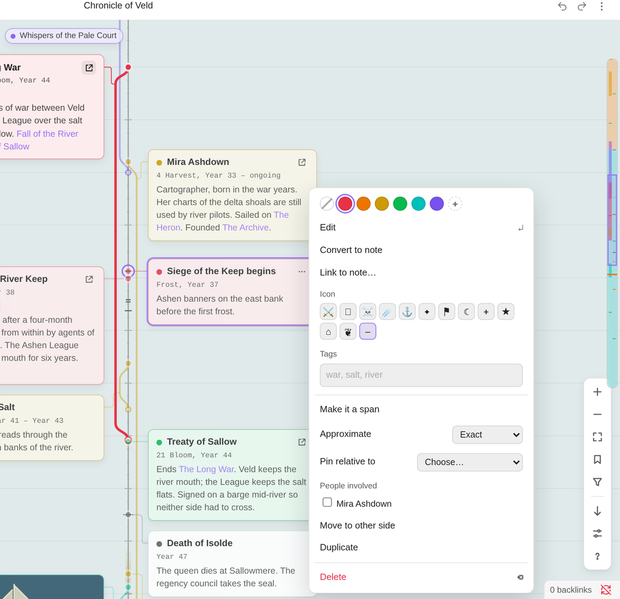Select the four-pointed sparkle icon
620x599 pixels.
tap(427, 312)
